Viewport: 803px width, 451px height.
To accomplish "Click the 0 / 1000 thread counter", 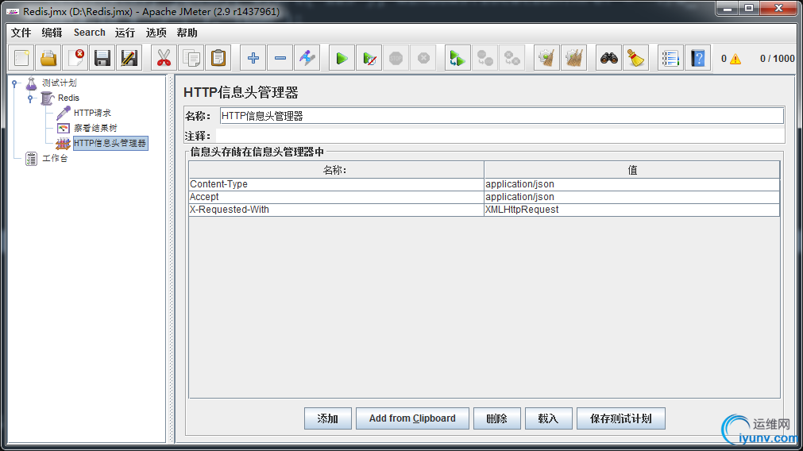I will click(777, 59).
